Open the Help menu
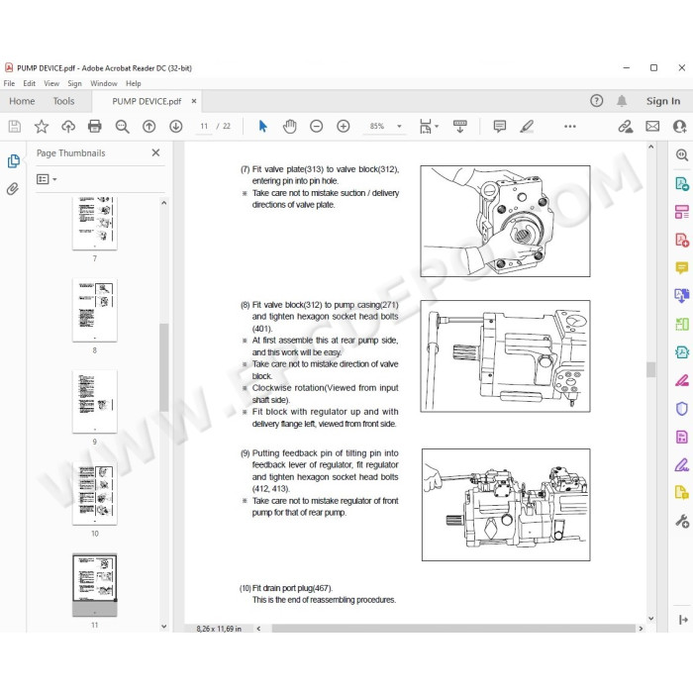This screenshot has height=693, width=693. 134,83
